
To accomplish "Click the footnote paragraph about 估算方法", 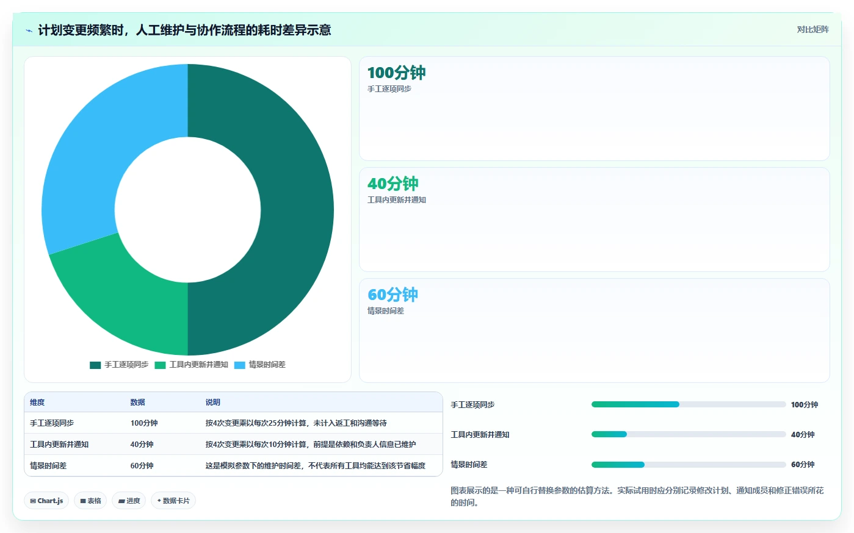I will click(637, 496).
